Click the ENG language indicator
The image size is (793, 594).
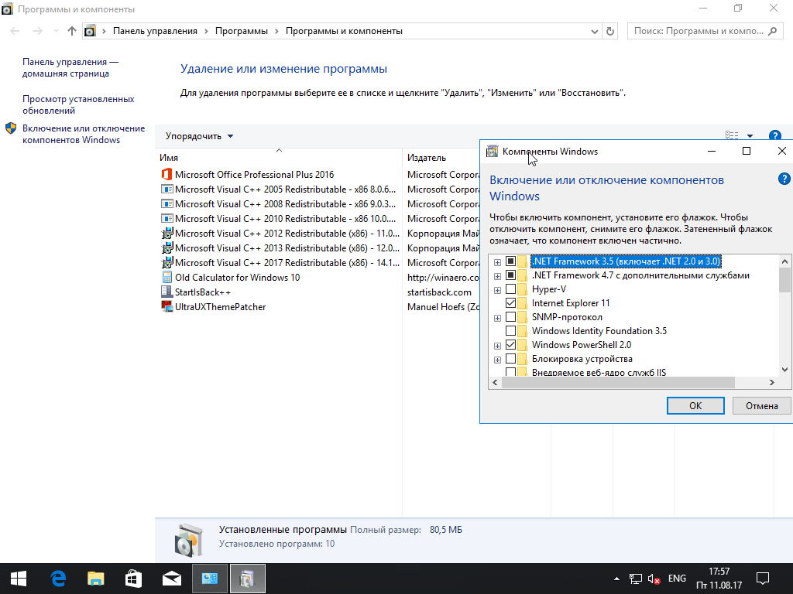(677, 579)
